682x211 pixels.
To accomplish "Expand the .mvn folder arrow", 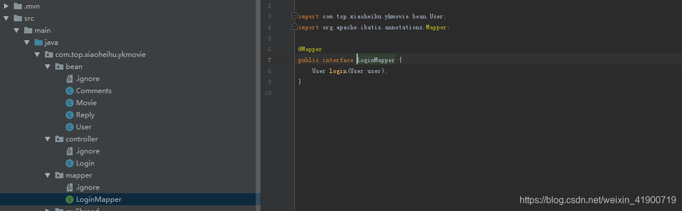I will 6,6.
